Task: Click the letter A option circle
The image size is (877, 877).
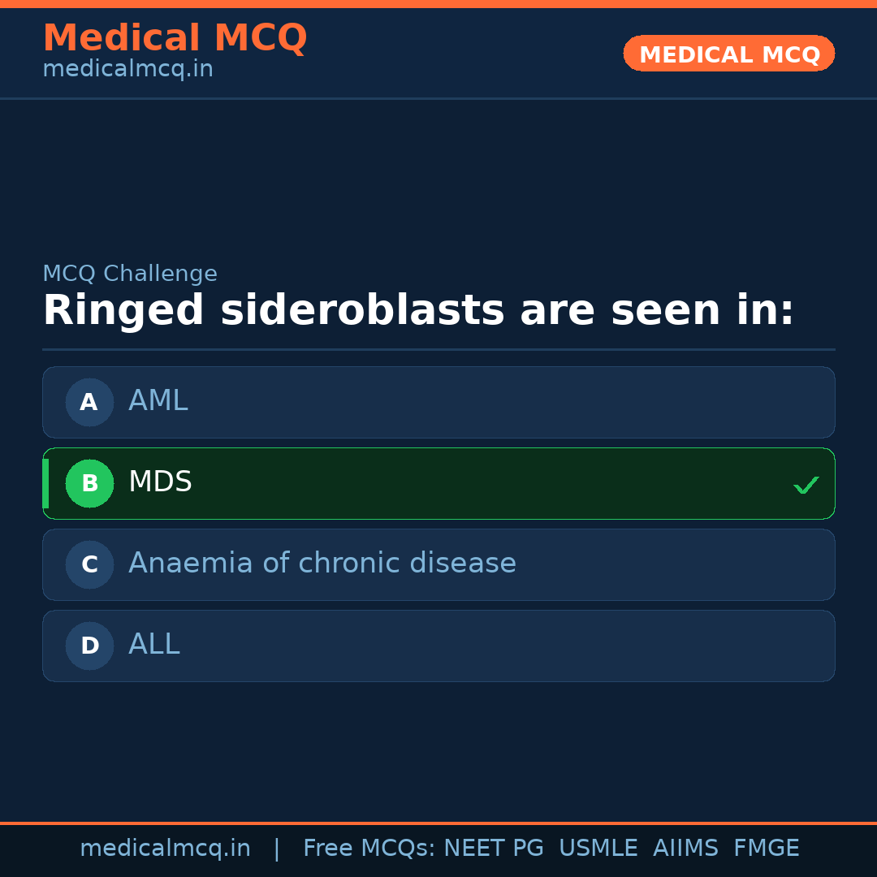Action: (89, 402)
